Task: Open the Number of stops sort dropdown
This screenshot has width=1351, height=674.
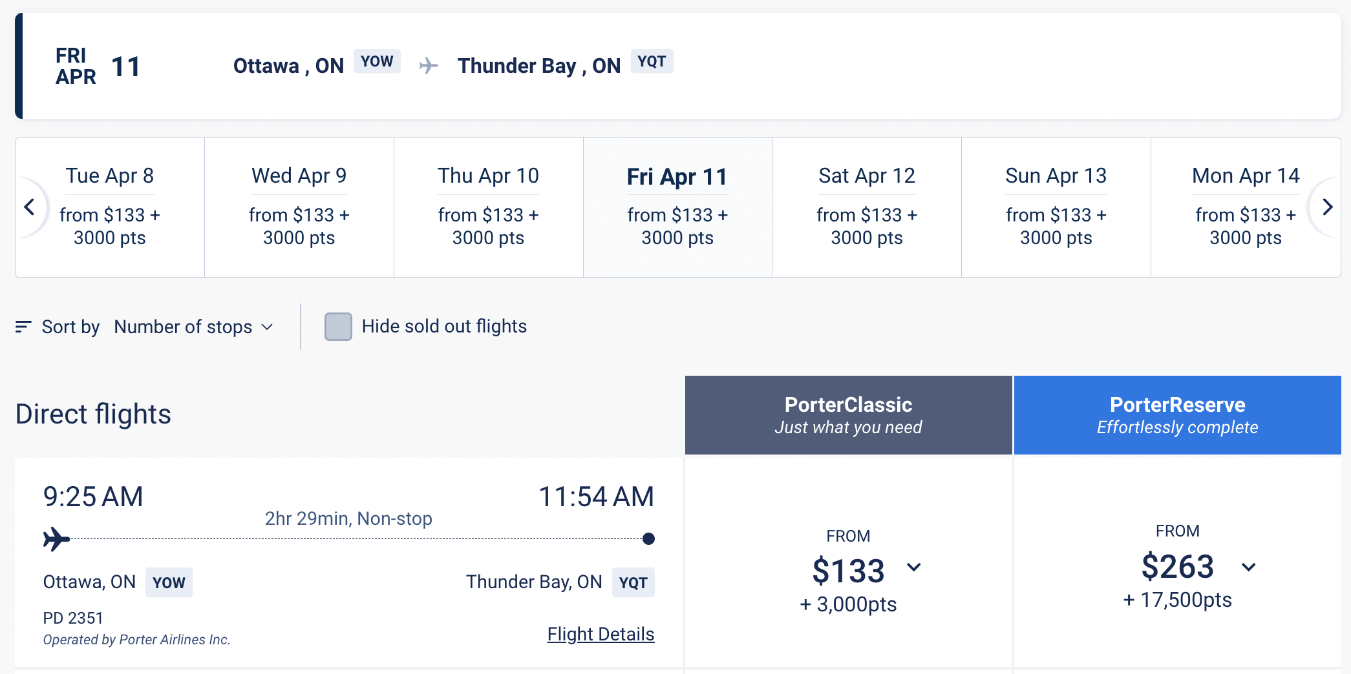Action: 193,327
